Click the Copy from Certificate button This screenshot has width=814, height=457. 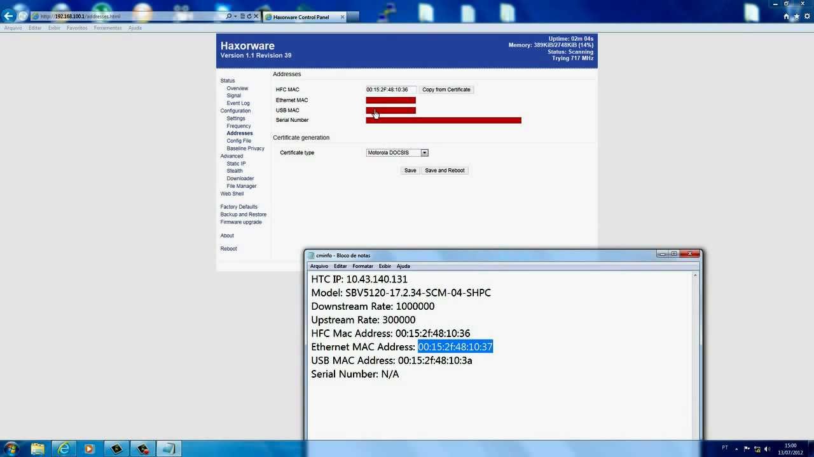(446, 89)
